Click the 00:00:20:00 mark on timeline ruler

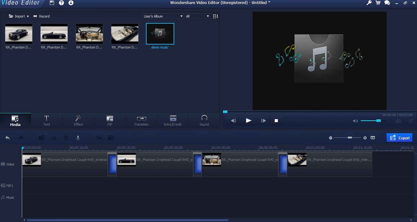tap(126, 148)
